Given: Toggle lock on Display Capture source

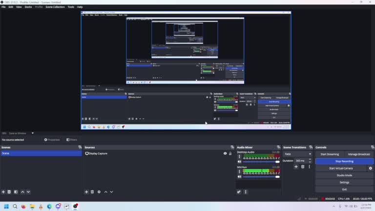Looking at the screenshot, I should click(230, 153).
